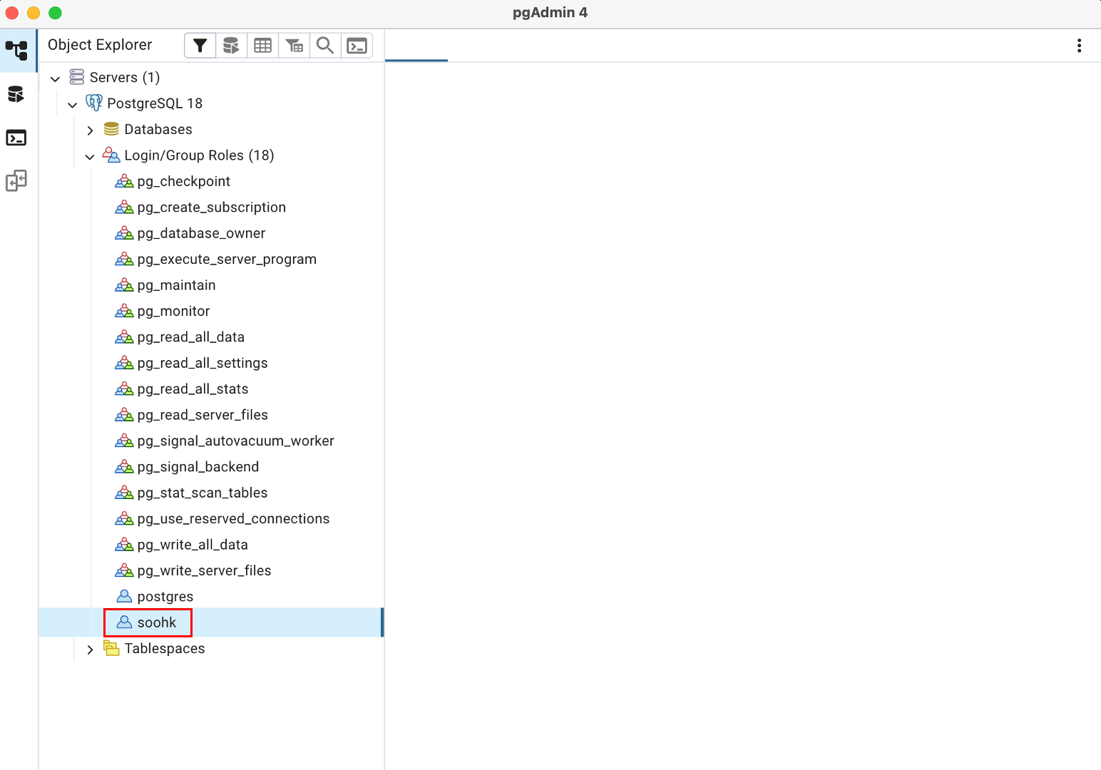The width and height of the screenshot is (1101, 770).
Task: Click the pg_signal_backend group role icon
Action: click(x=124, y=467)
